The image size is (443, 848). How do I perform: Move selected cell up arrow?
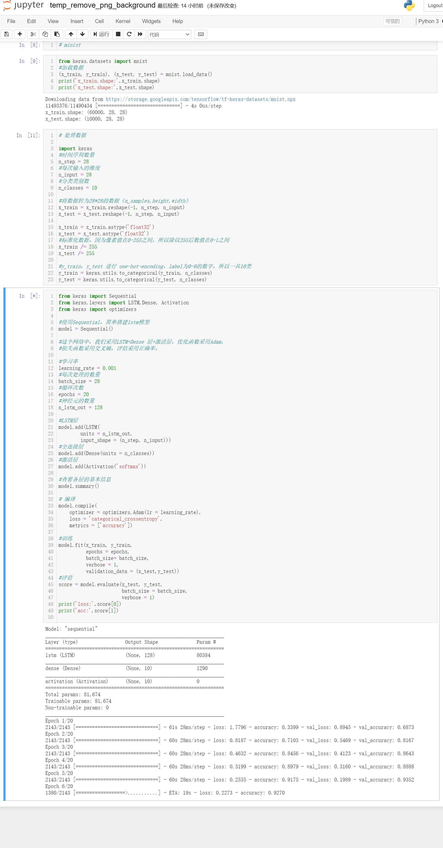click(x=71, y=34)
